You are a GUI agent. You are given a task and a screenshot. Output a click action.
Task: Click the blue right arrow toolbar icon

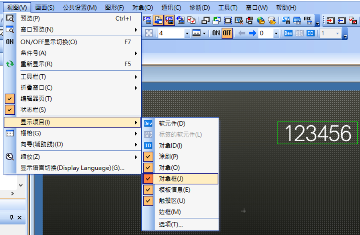tap(253, 33)
